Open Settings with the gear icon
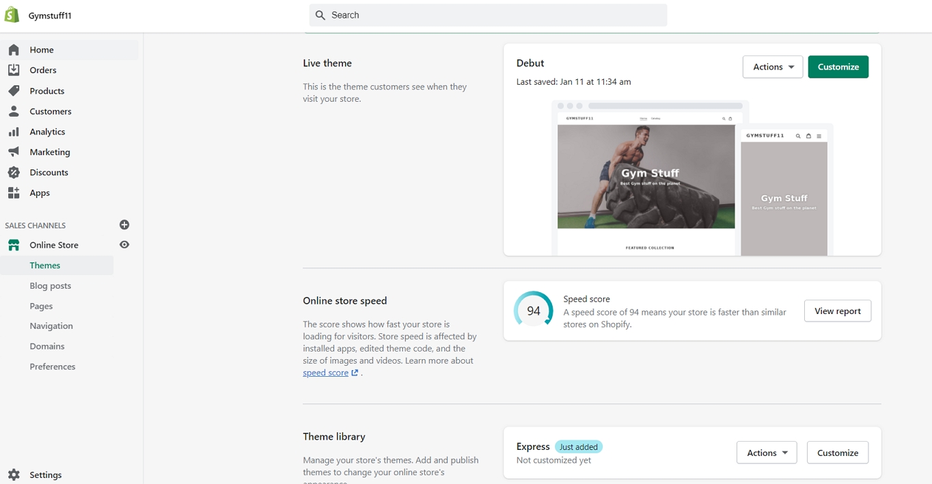Viewport: 932px width, 484px height. 14,475
